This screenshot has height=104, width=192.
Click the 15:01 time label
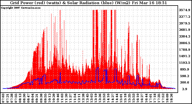click(x=121, y=98)
